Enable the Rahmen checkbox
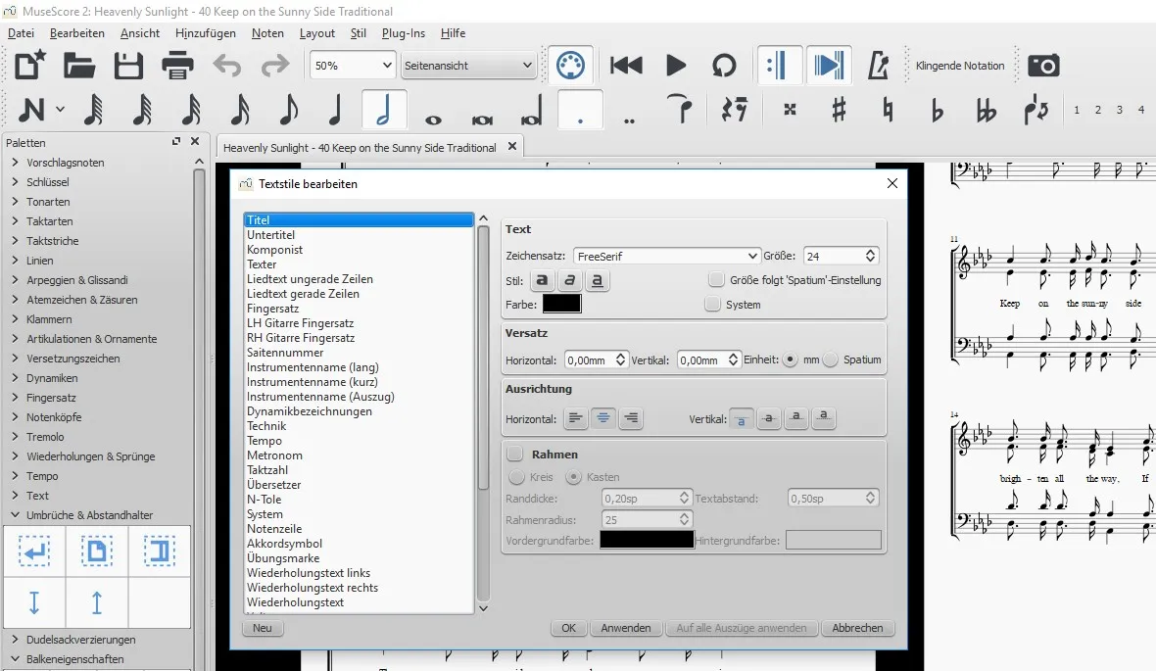1156x671 pixels. coord(514,454)
